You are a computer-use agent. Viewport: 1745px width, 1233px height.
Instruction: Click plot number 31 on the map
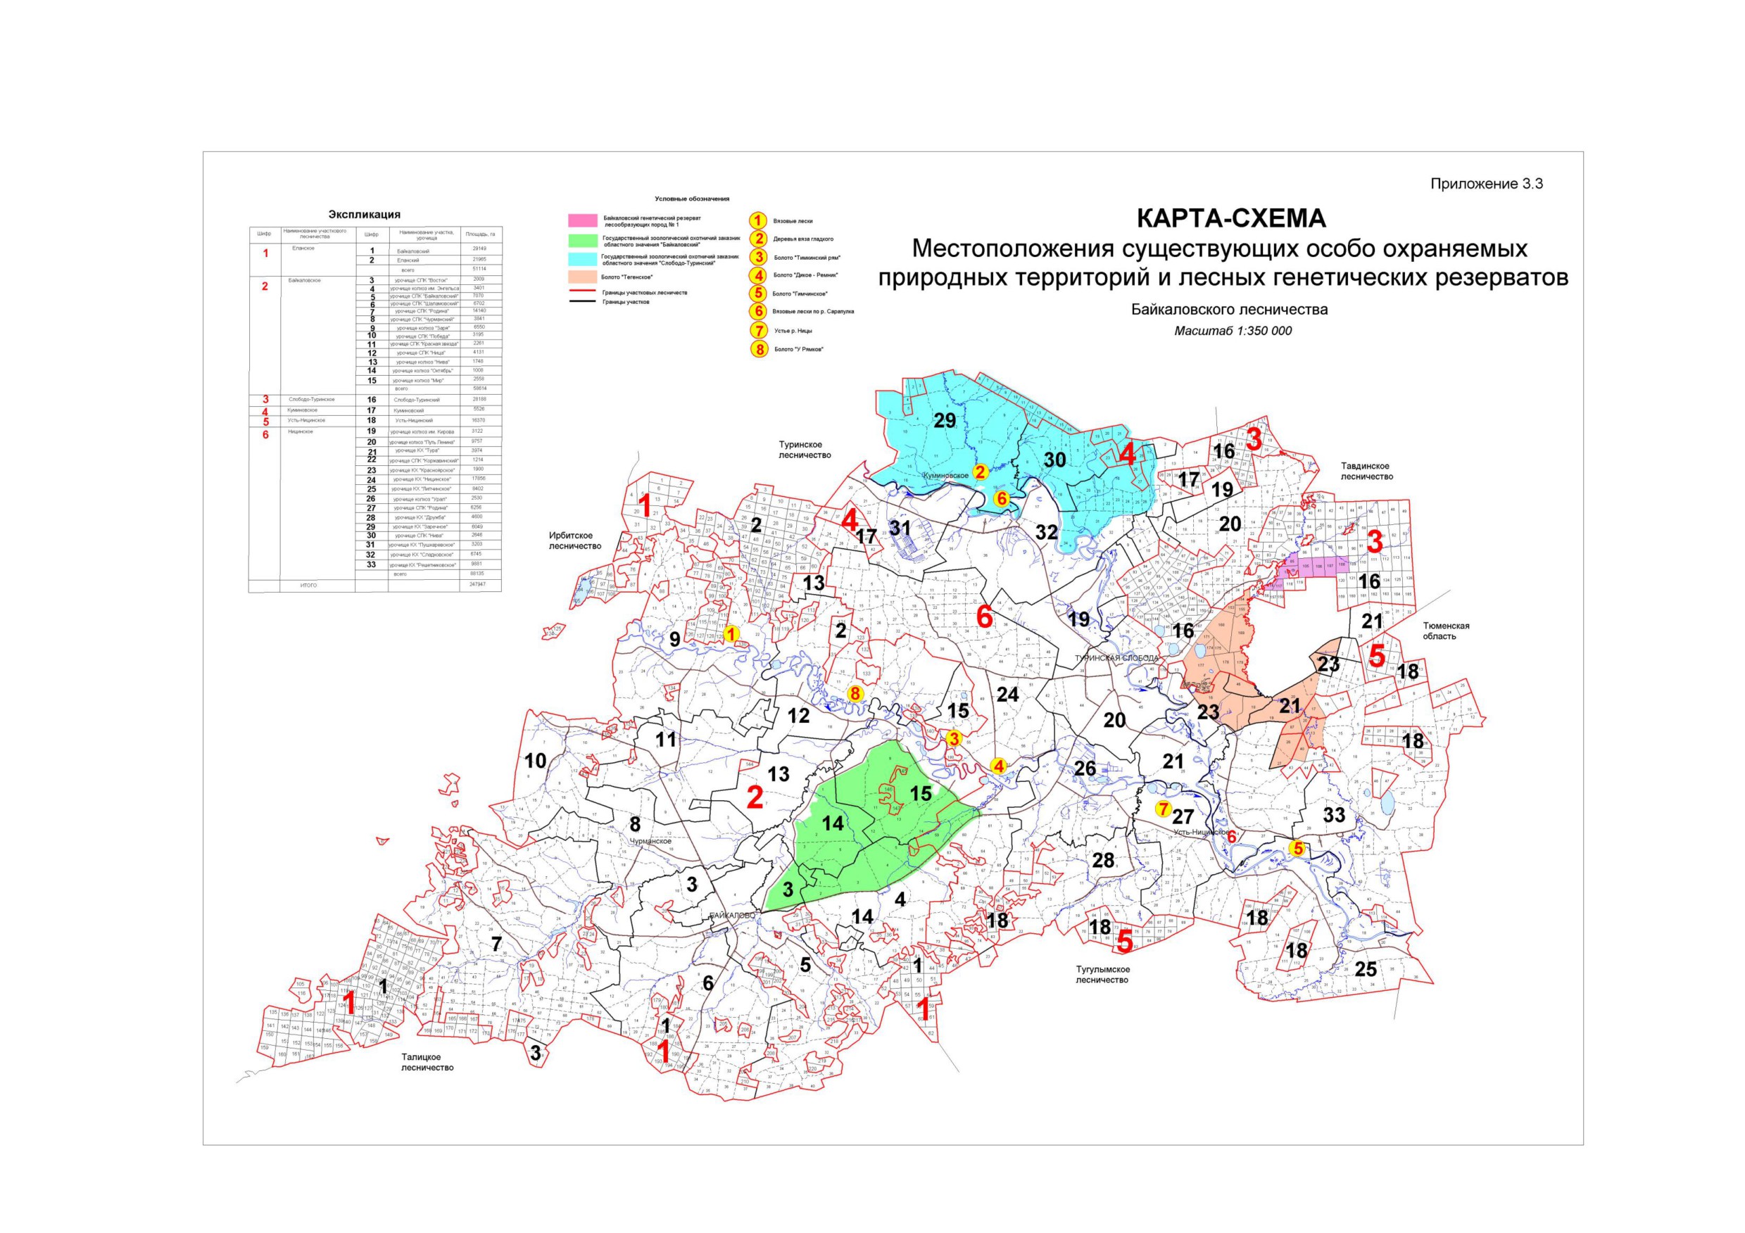click(x=900, y=526)
